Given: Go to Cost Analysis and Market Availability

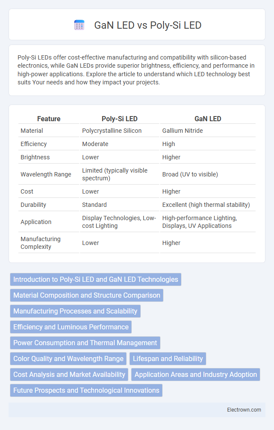Looking at the screenshot, I should coord(69,375).
